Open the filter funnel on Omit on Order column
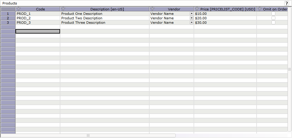The height and width of the screenshot is (138, 292). [260, 9]
